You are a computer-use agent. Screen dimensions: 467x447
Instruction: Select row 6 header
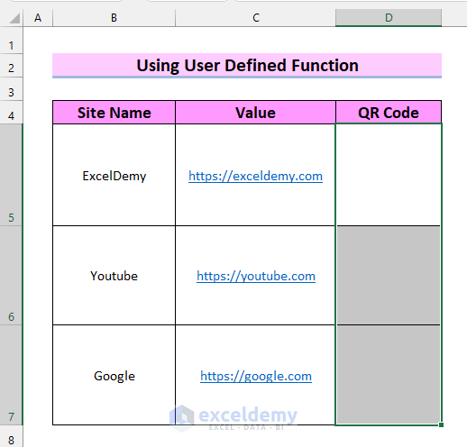coord(11,276)
